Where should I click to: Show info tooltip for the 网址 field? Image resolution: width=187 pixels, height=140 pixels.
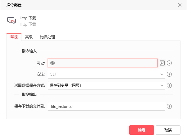169,63
